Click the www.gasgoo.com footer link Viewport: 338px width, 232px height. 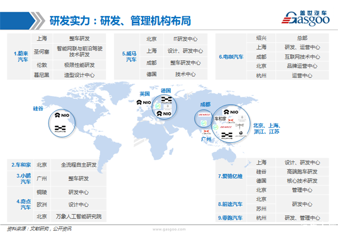[x=169, y=229]
